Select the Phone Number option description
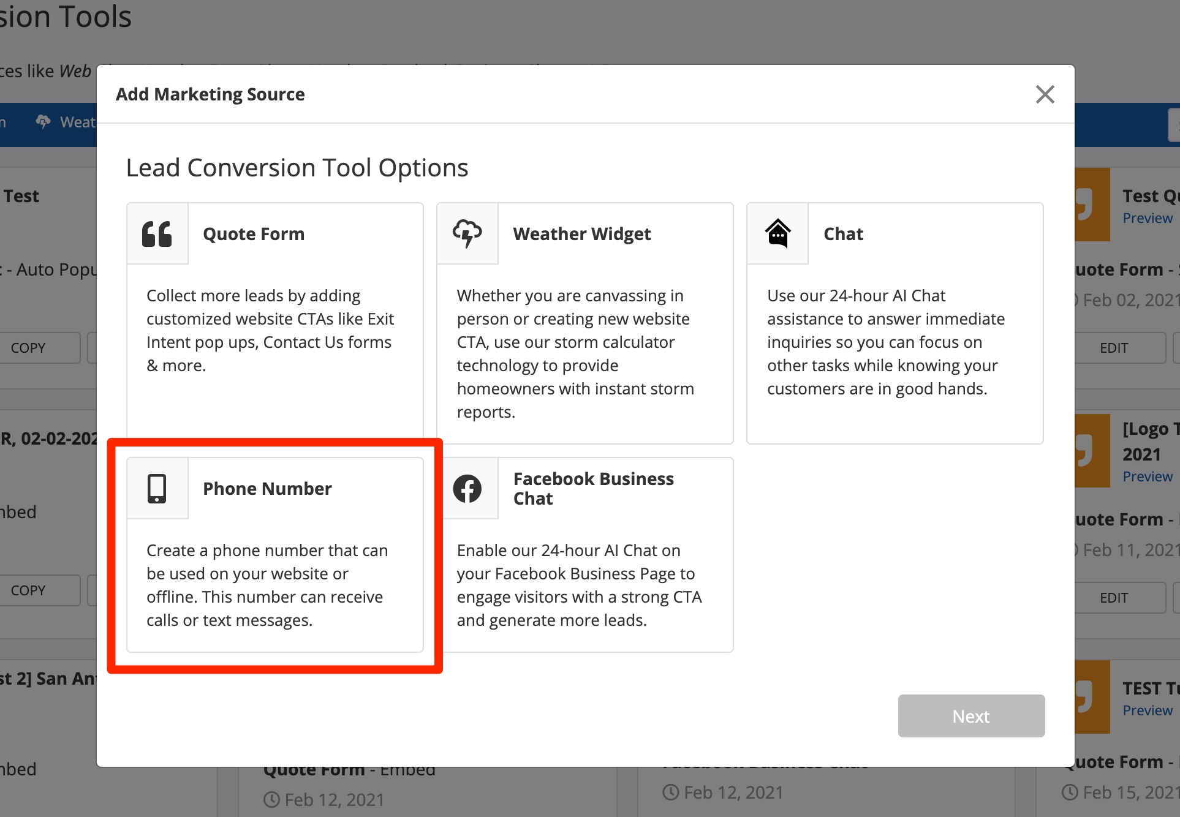 click(267, 585)
